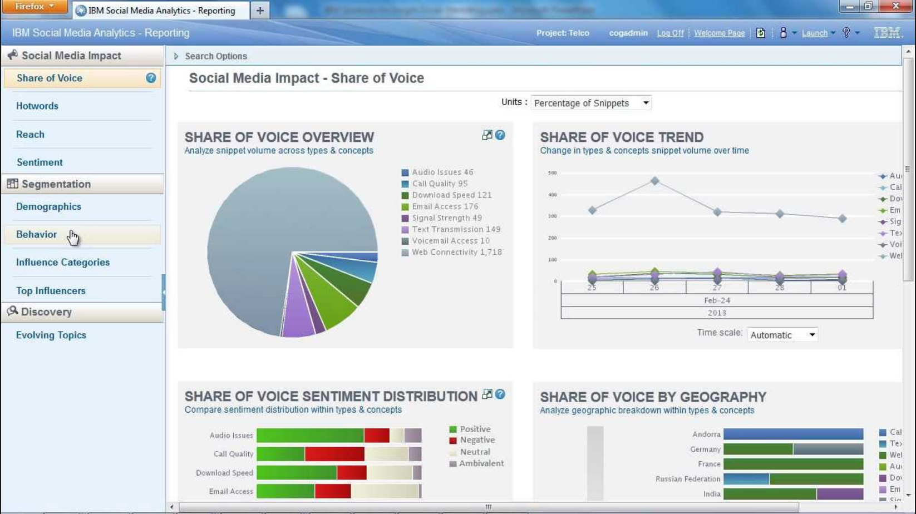Go to the Welcome Page link
Screen dimensions: 916x514
pos(719,33)
